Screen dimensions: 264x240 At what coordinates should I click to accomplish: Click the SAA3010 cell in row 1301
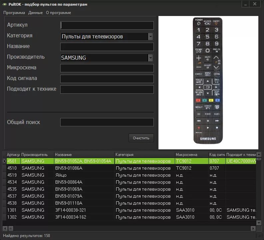coord(192,210)
